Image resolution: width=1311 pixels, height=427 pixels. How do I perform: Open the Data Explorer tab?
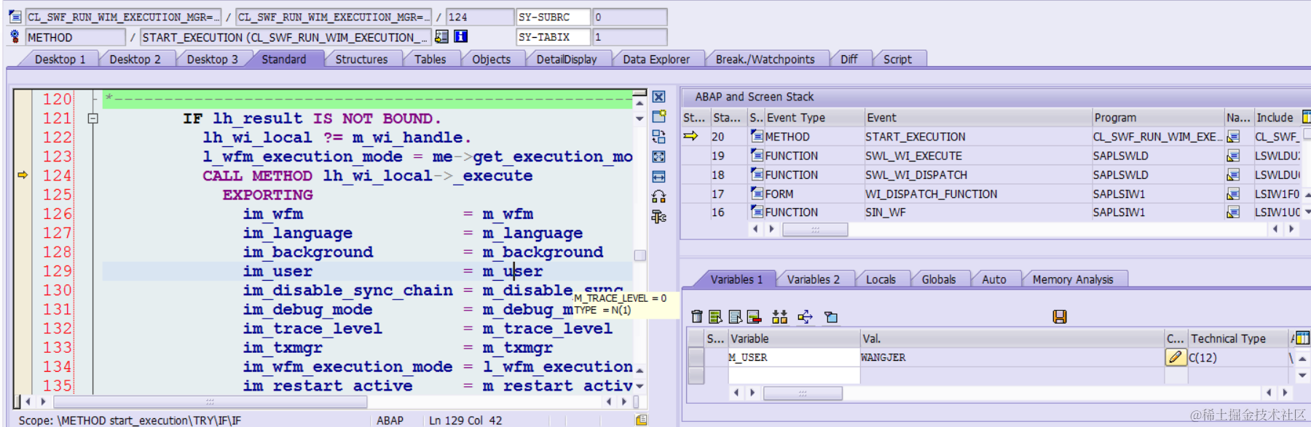point(656,59)
